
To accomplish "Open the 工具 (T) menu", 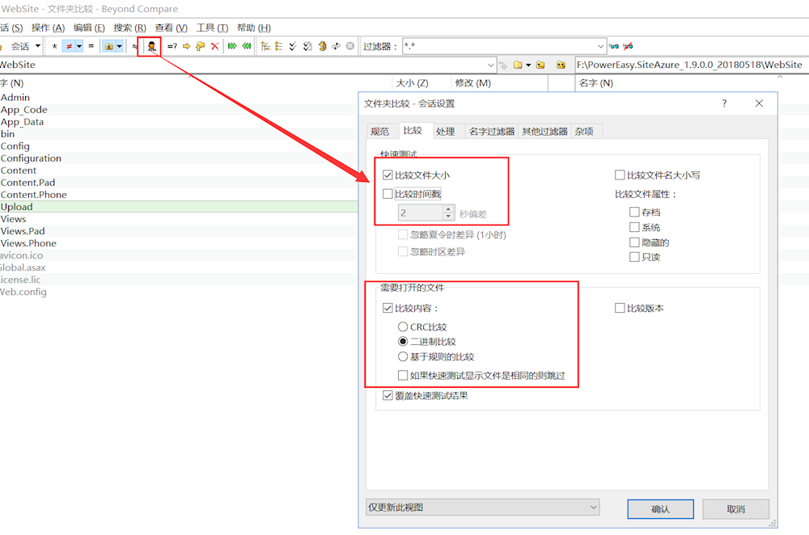I will [212, 27].
